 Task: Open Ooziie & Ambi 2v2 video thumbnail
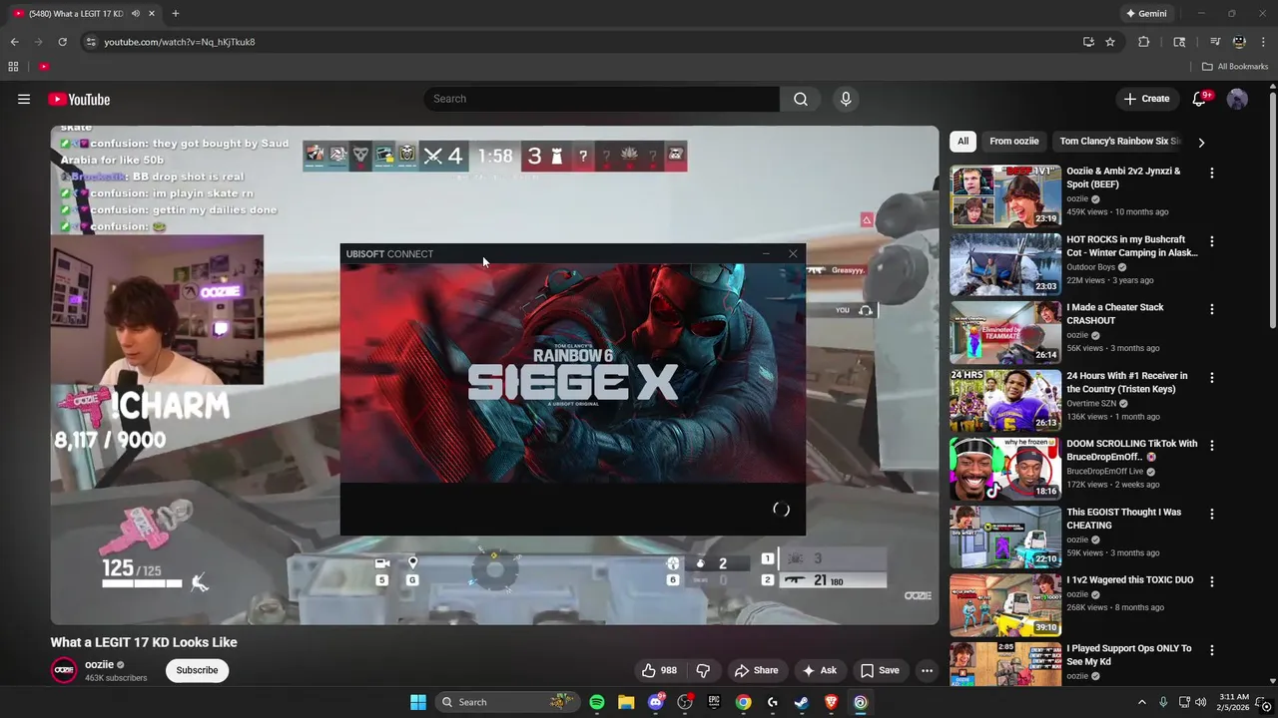pos(1005,196)
